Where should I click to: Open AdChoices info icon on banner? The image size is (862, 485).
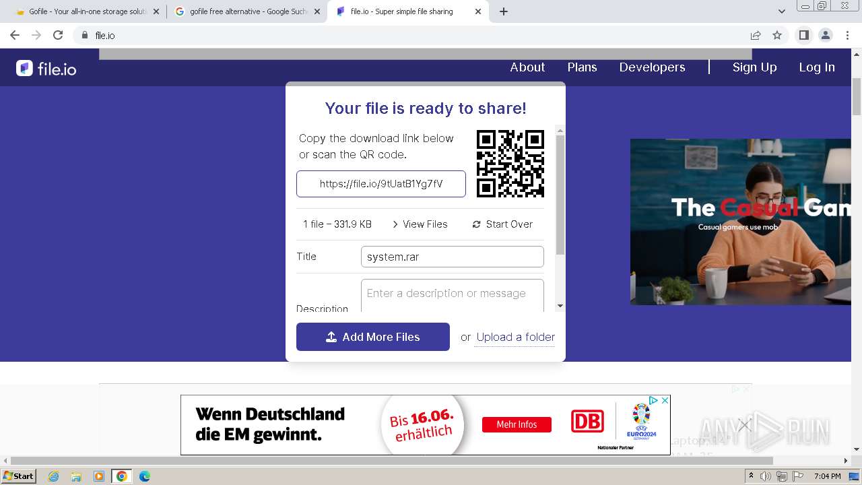(653, 400)
